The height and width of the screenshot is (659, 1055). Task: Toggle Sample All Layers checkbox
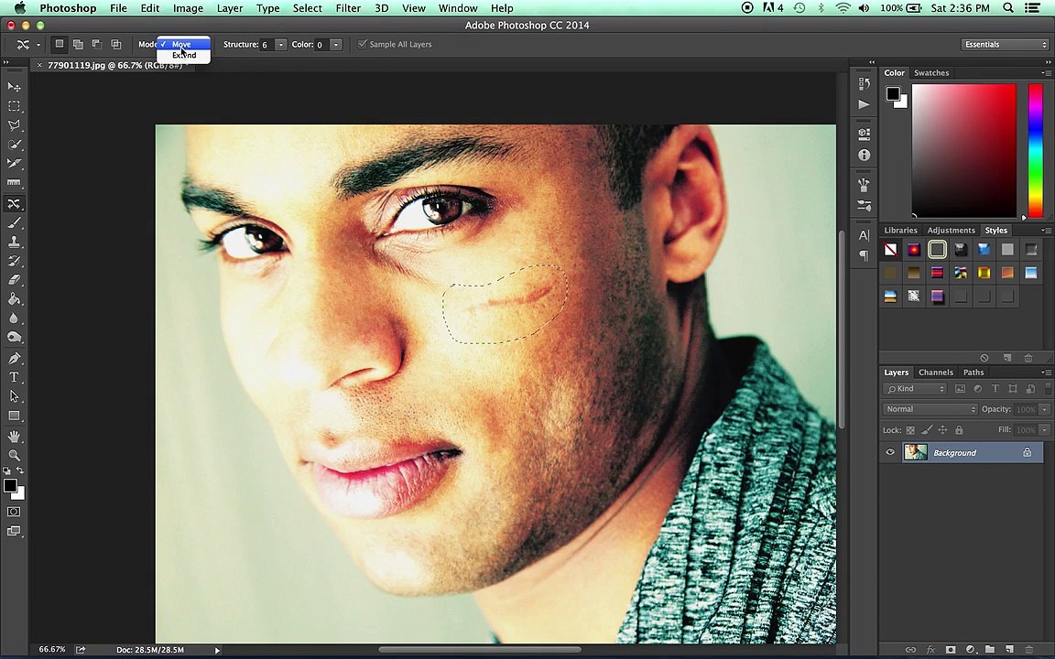[x=363, y=44]
